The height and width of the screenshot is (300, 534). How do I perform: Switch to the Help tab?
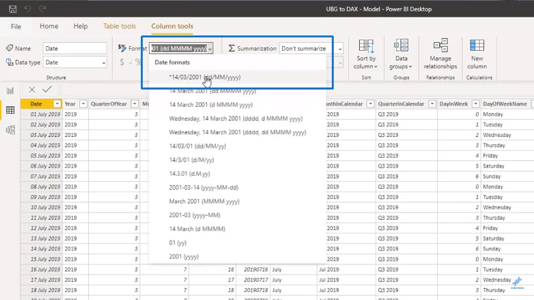[80, 26]
